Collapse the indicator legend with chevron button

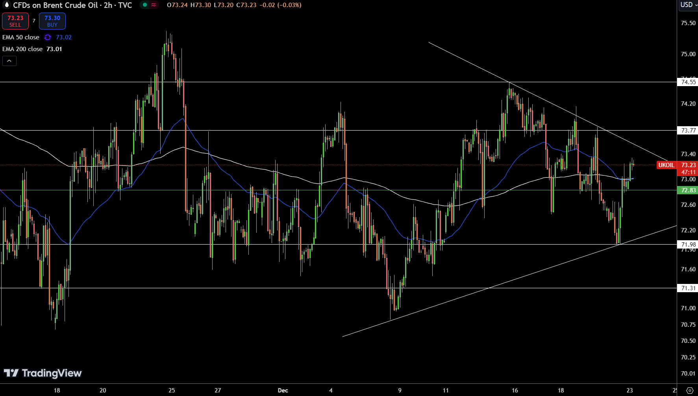point(9,61)
